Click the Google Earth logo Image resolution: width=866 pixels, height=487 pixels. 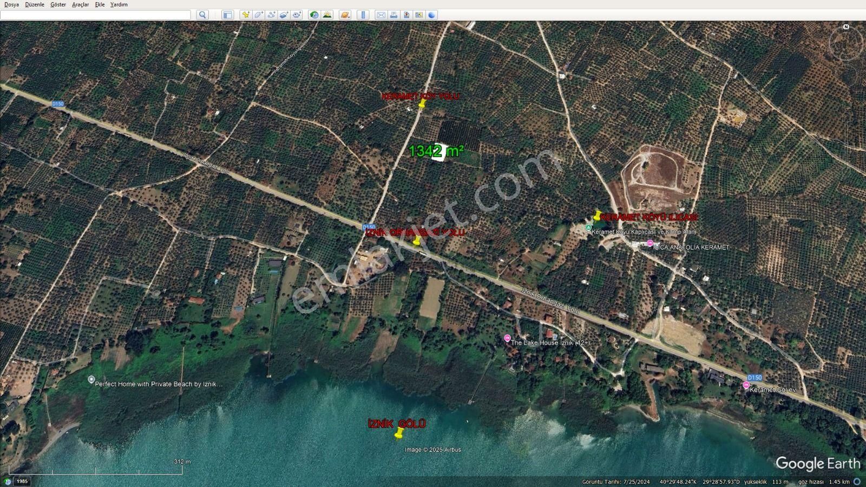tap(818, 464)
